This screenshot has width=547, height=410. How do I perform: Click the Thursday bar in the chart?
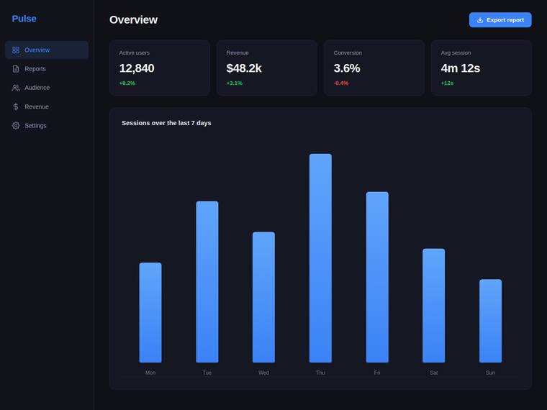pos(320,258)
